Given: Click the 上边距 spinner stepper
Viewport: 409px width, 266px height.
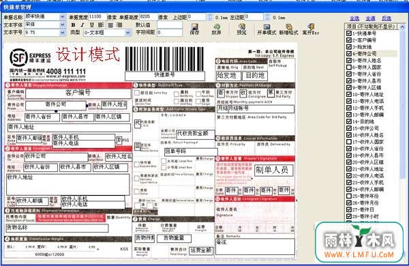Looking at the screenshot, I should (x=210, y=17).
